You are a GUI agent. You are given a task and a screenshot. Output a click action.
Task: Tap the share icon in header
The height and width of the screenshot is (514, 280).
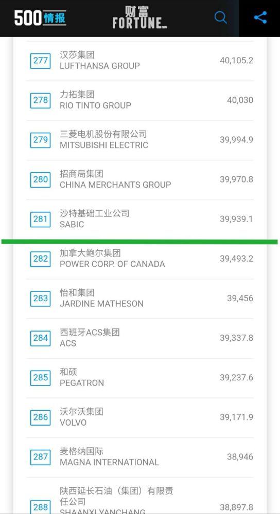[x=260, y=17]
